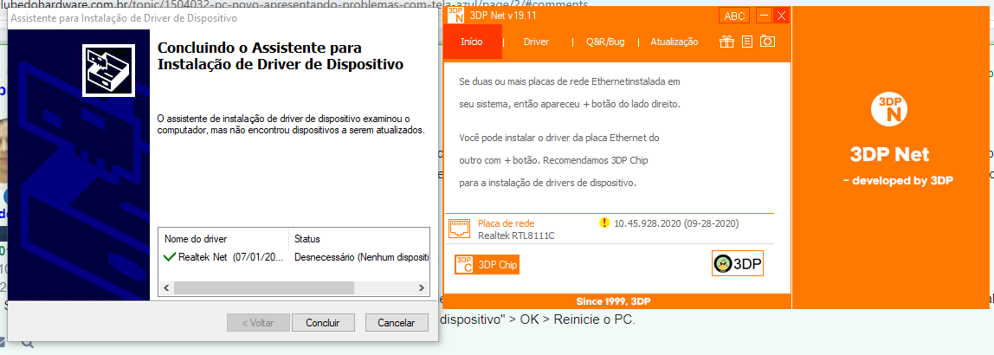Viewport: 994px width, 355px height.
Task: Click the horizontal scrollbar thumb in driver list
Action: tap(264, 287)
